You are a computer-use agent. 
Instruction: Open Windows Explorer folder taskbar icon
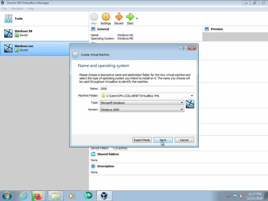(56, 196)
